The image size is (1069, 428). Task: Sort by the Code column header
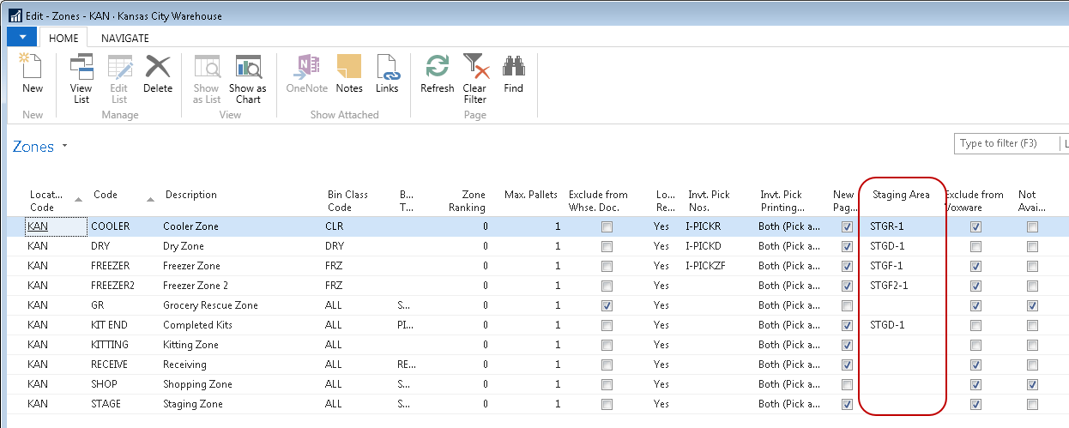(106, 195)
